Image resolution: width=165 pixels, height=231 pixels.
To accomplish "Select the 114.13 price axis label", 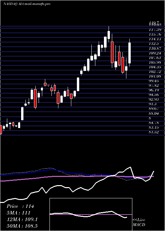I will point(155,39).
